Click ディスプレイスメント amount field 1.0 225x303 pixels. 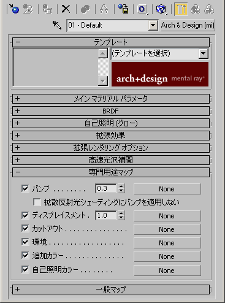[106, 215]
